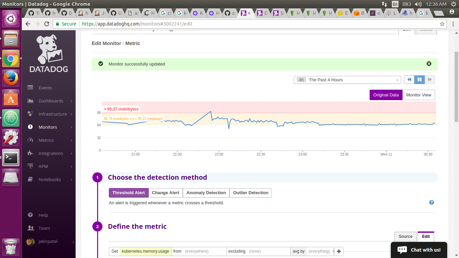Open Trash in the dock

pos(11,247)
